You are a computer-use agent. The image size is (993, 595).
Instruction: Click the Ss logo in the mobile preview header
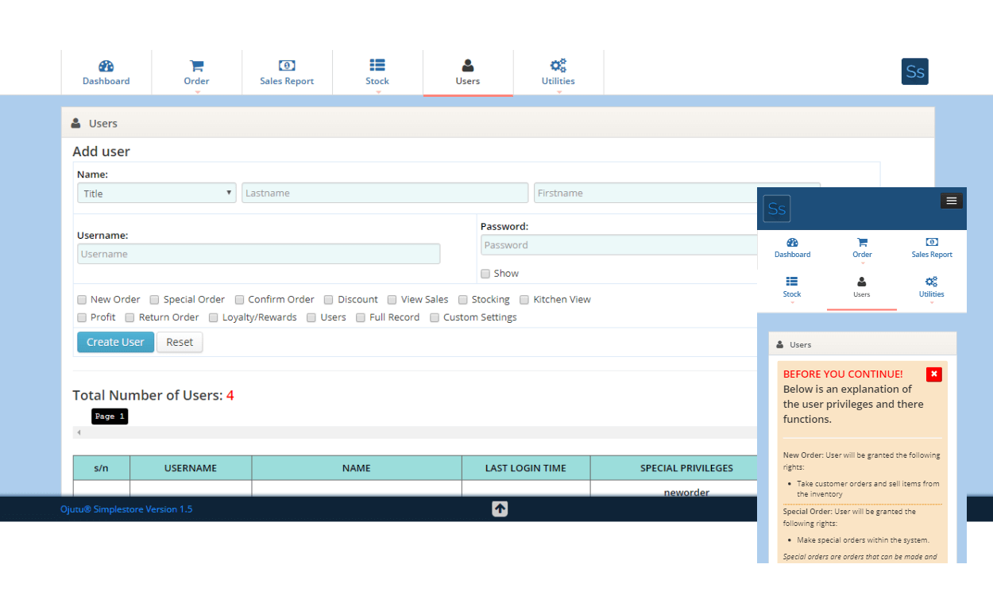(x=777, y=209)
